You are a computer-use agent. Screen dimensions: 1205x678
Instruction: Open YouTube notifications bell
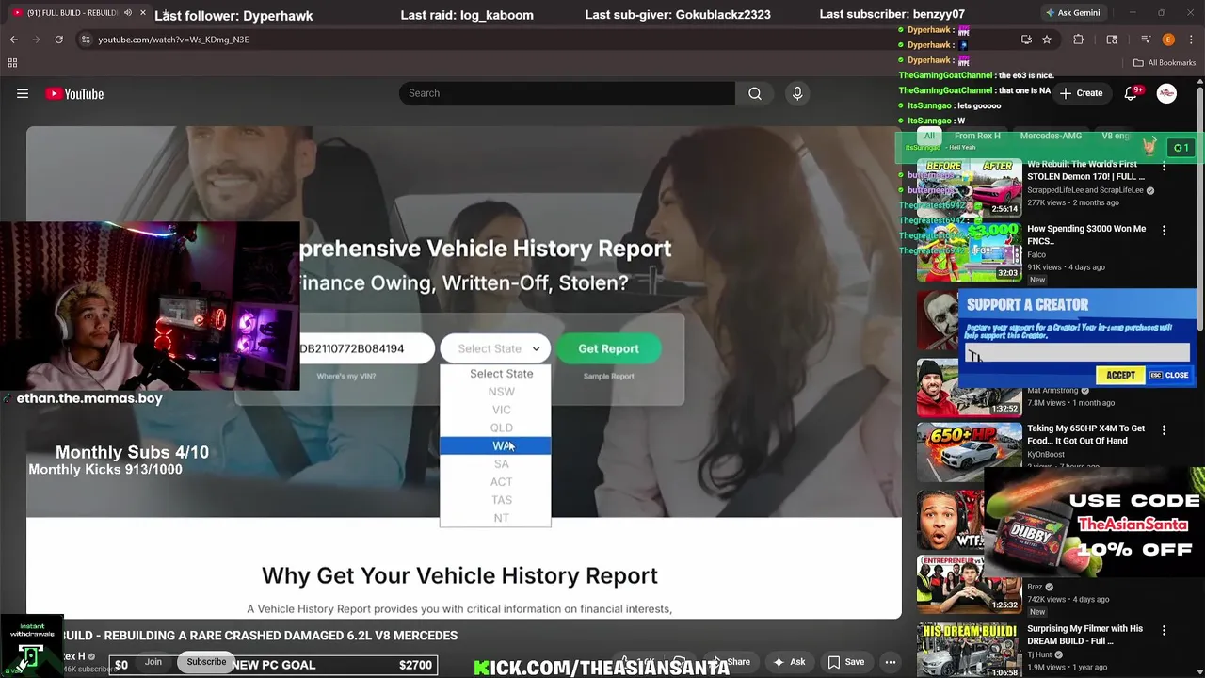1131,93
